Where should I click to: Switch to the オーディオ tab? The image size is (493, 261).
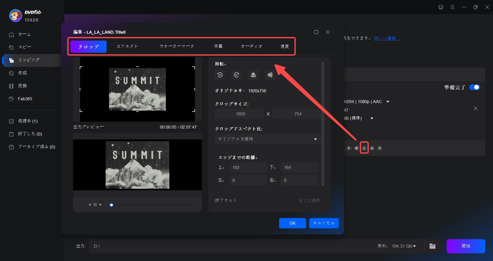tap(252, 46)
